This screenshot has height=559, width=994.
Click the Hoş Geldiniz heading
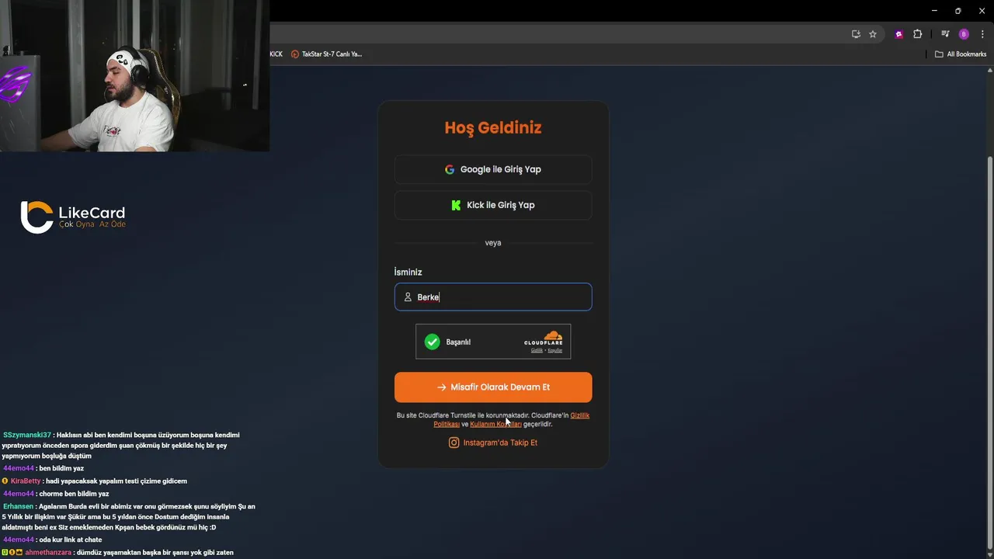(x=493, y=128)
